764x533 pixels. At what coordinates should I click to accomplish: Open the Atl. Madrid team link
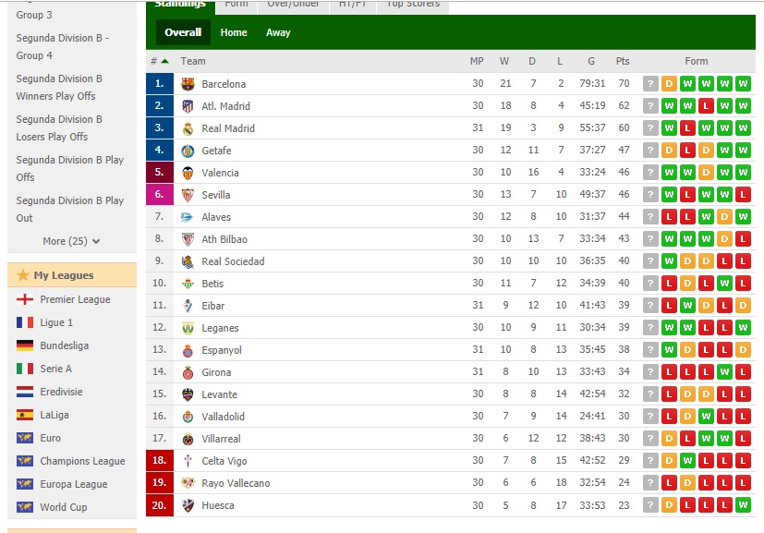pos(225,106)
